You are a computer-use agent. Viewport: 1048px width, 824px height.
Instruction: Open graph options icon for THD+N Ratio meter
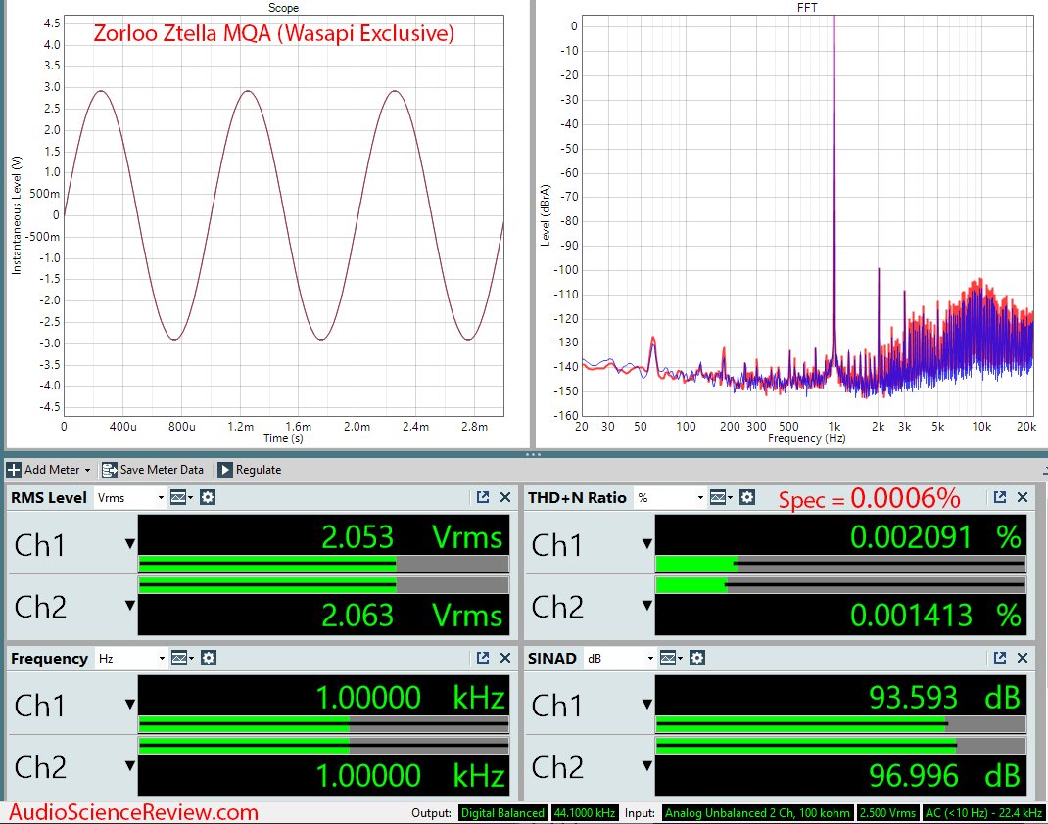point(721,497)
